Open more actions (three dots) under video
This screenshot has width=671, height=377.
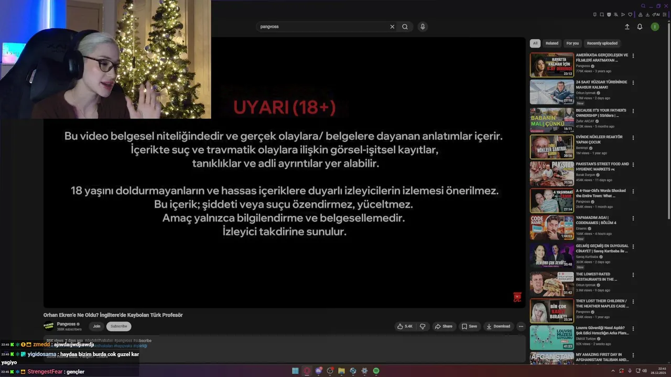point(521,326)
